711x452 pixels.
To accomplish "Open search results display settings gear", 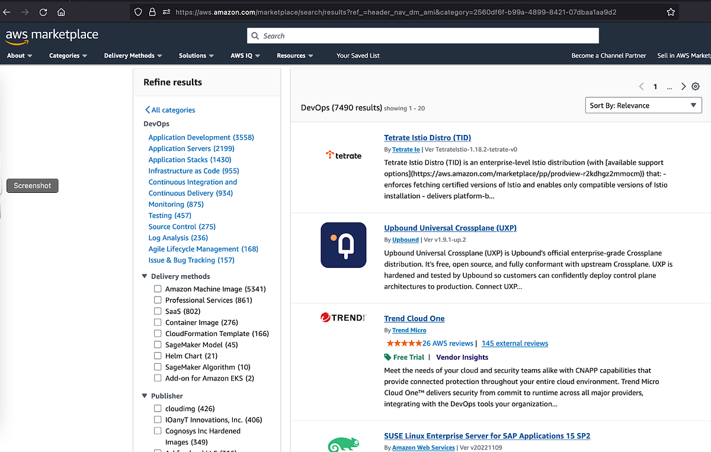I will coord(696,86).
